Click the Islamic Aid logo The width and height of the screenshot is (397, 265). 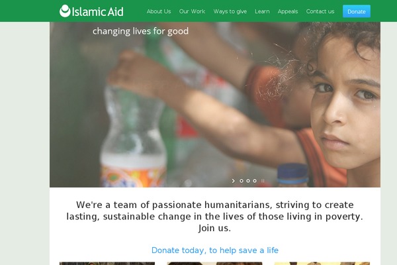point(91,11)
